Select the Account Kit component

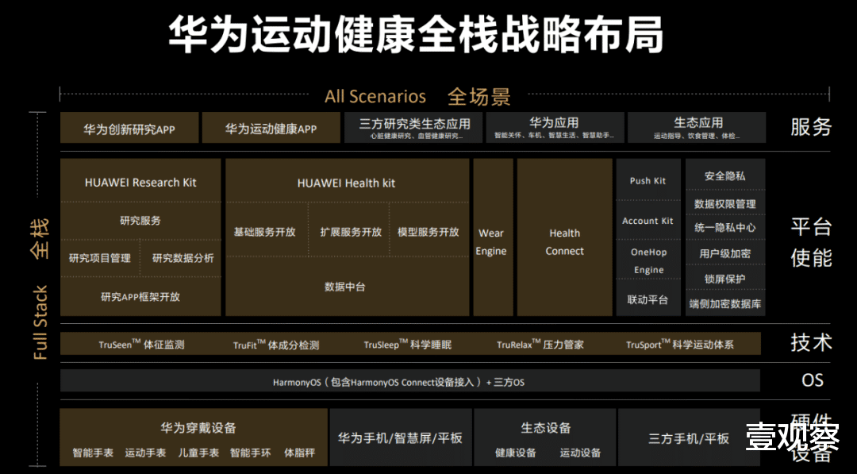pos(648,221)
